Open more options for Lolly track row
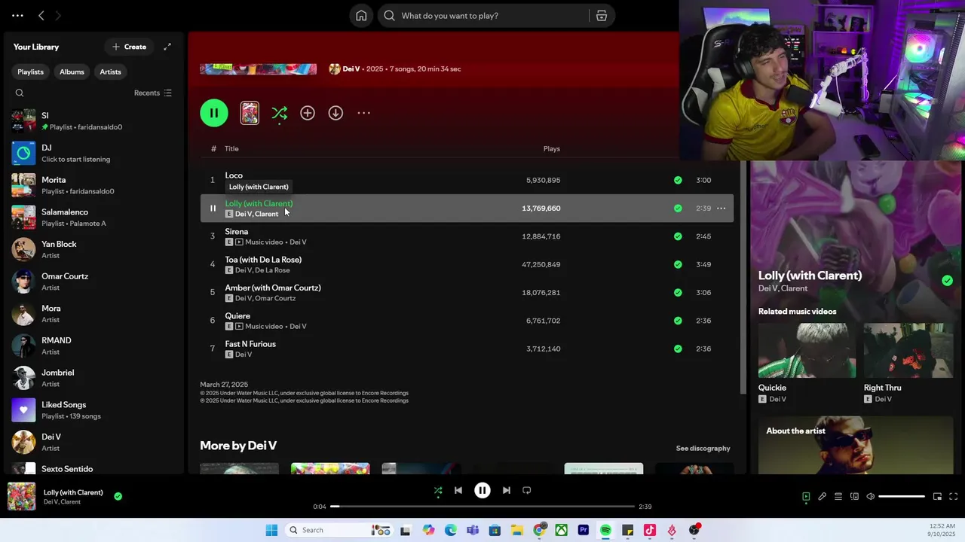965x542 pixels. [x=721, y=209]
